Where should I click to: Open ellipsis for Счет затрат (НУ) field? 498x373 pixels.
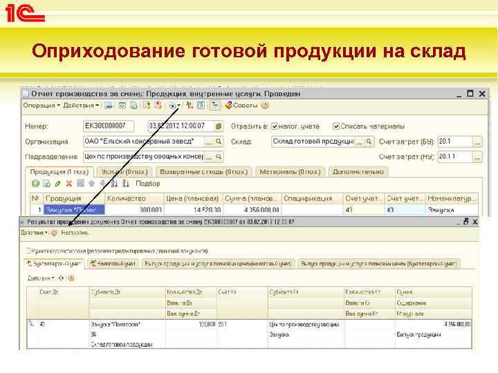tap(477, 157)
